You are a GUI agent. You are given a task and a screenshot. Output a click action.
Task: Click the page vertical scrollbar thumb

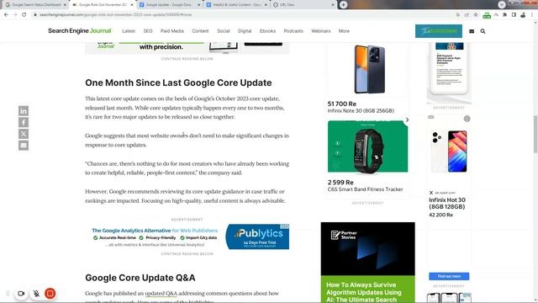(535, 135)
